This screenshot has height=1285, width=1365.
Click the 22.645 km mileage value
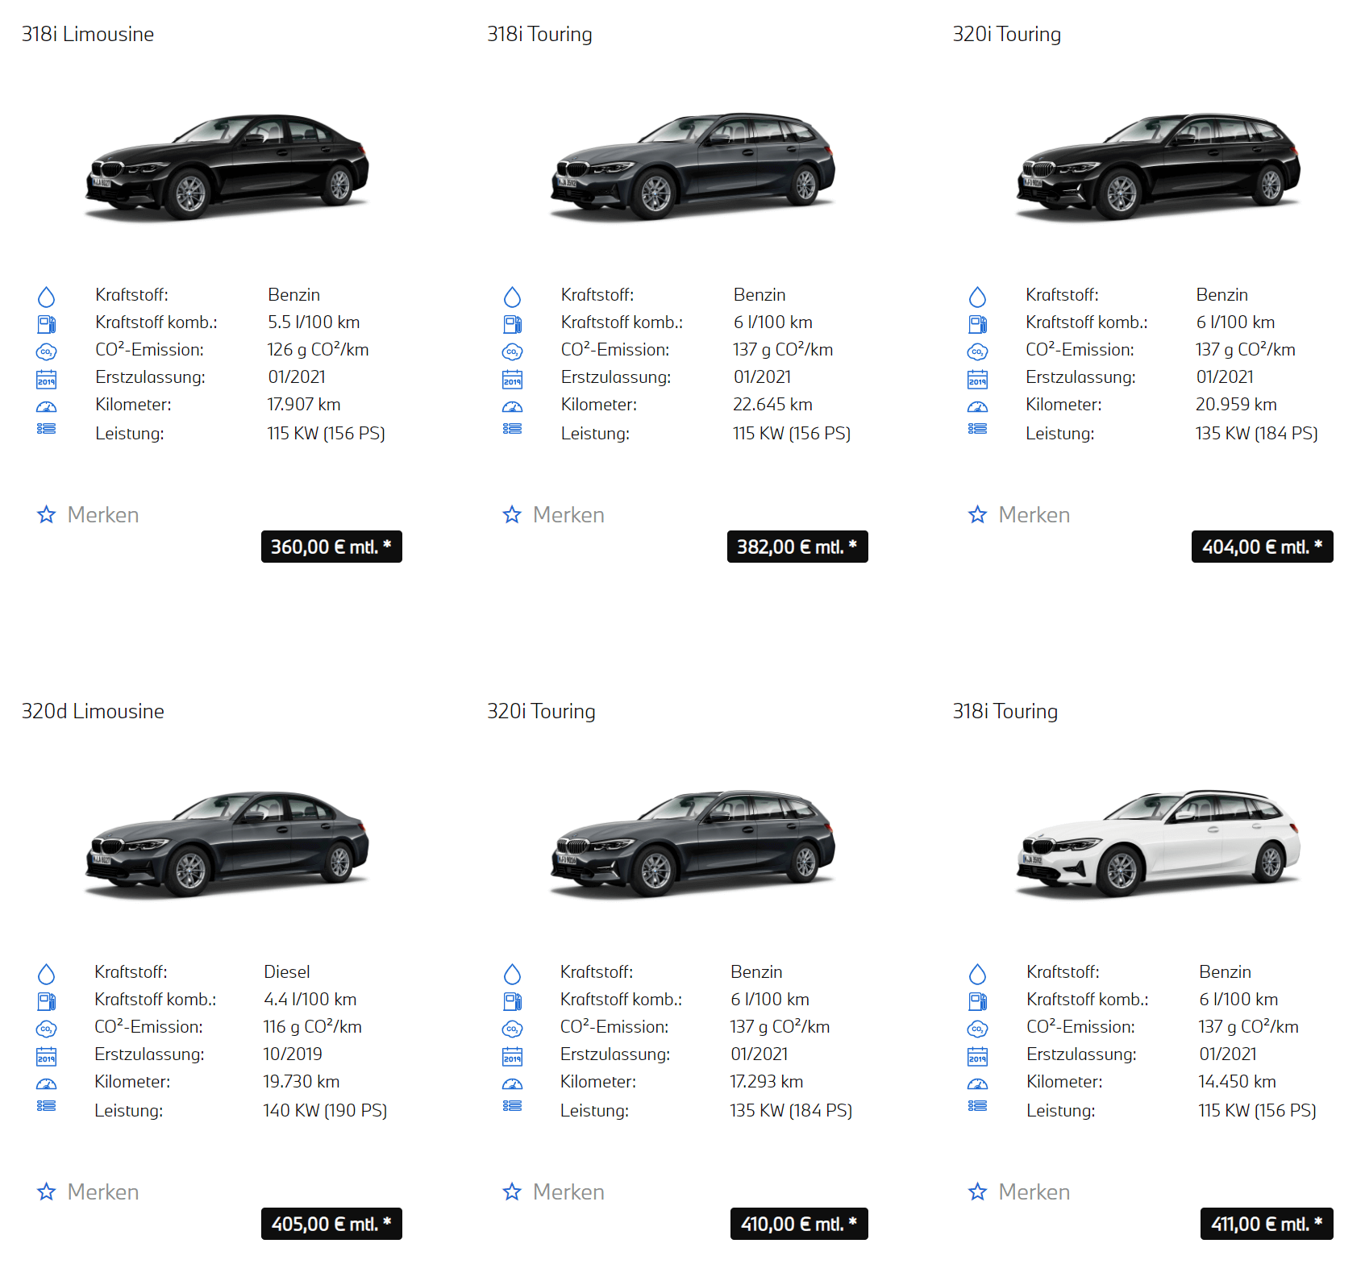click(772, 405)
